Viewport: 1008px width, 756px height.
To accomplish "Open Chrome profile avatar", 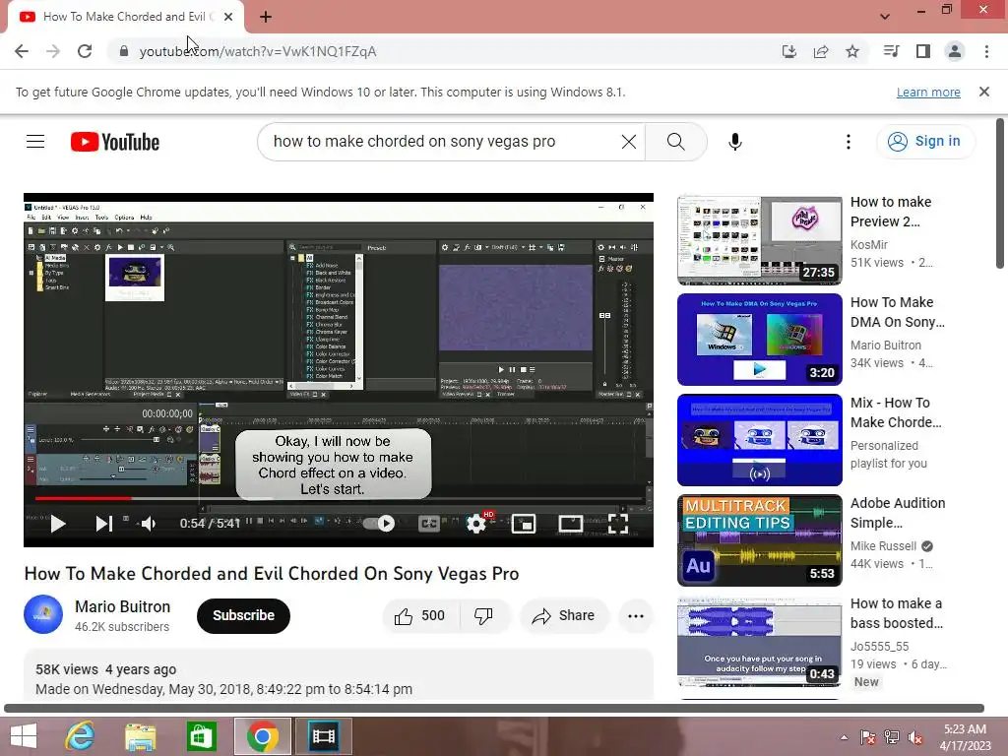I will [955, 51].
